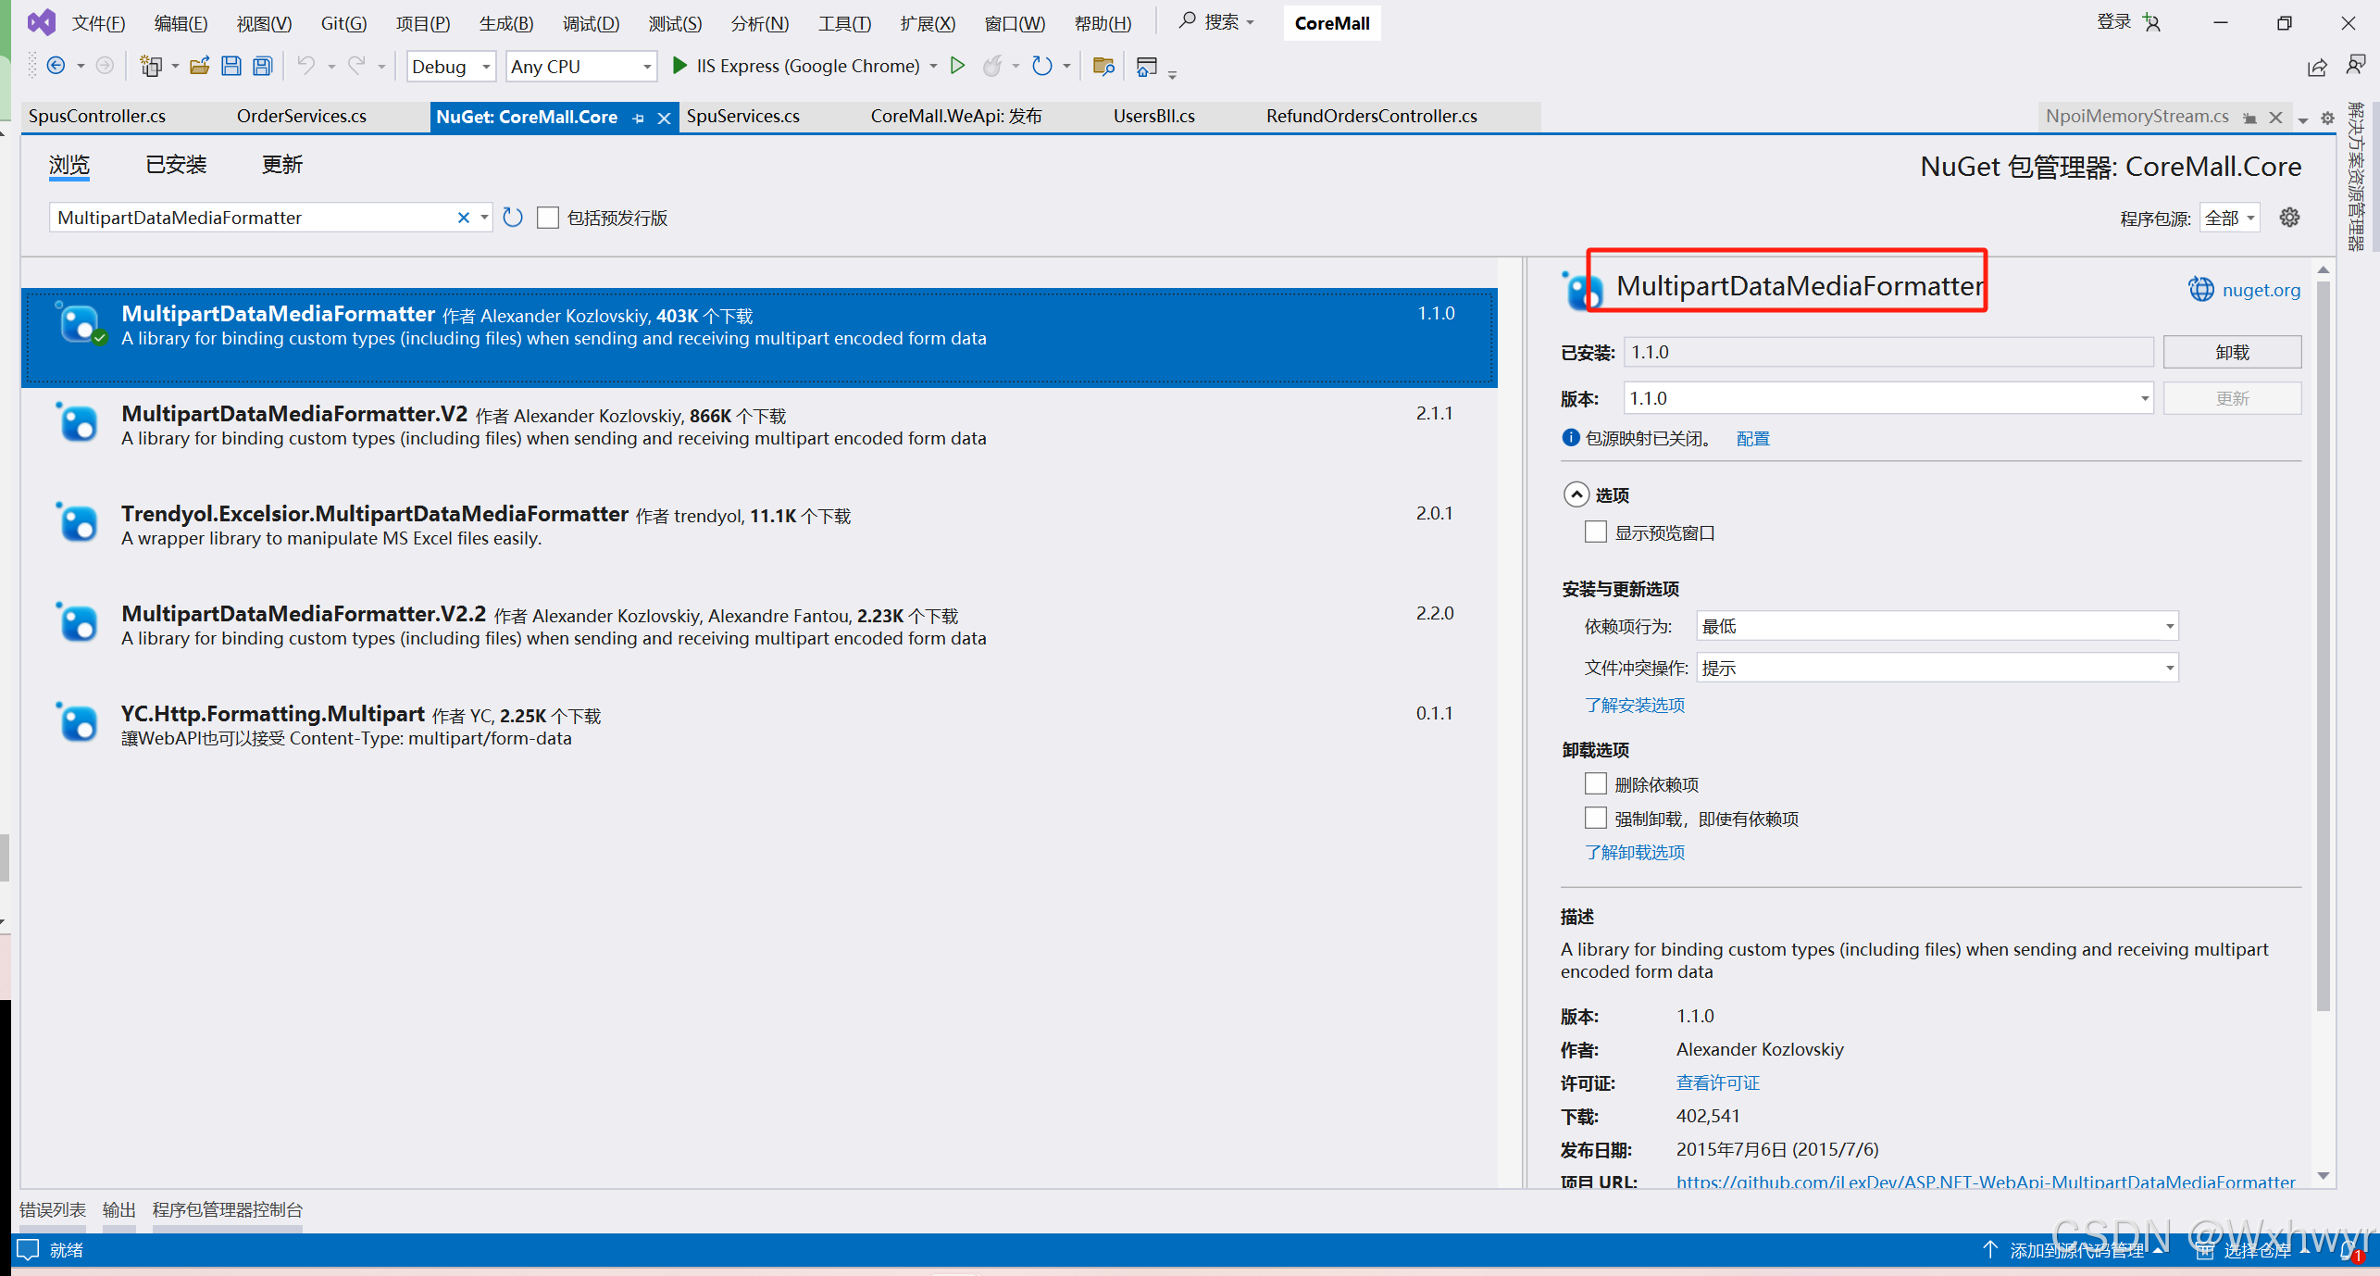This screenshot has width=2380, height=1276.
Task: Open the Git menu
Action: point(343,23)
